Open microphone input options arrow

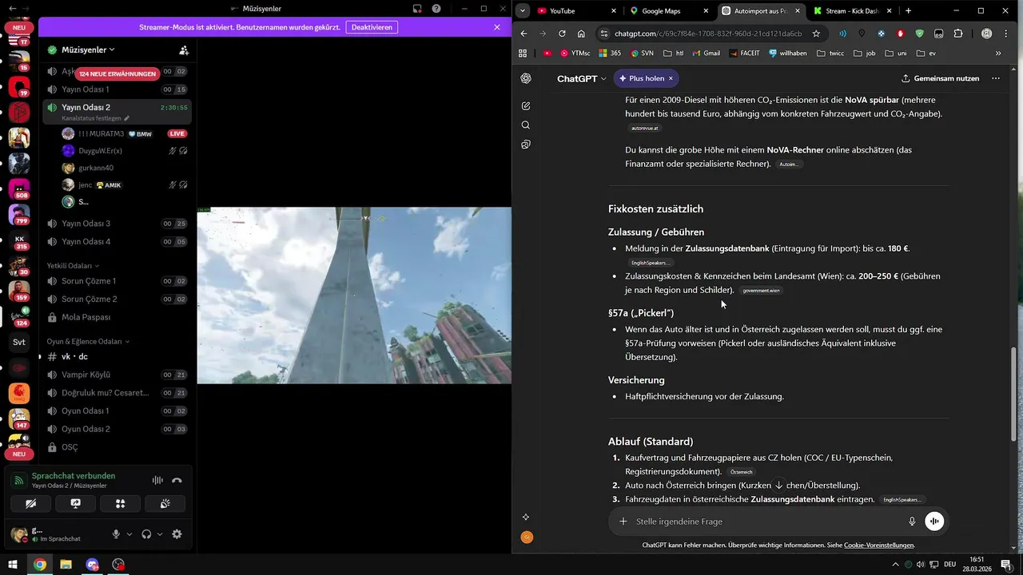(x=129, y=534)
